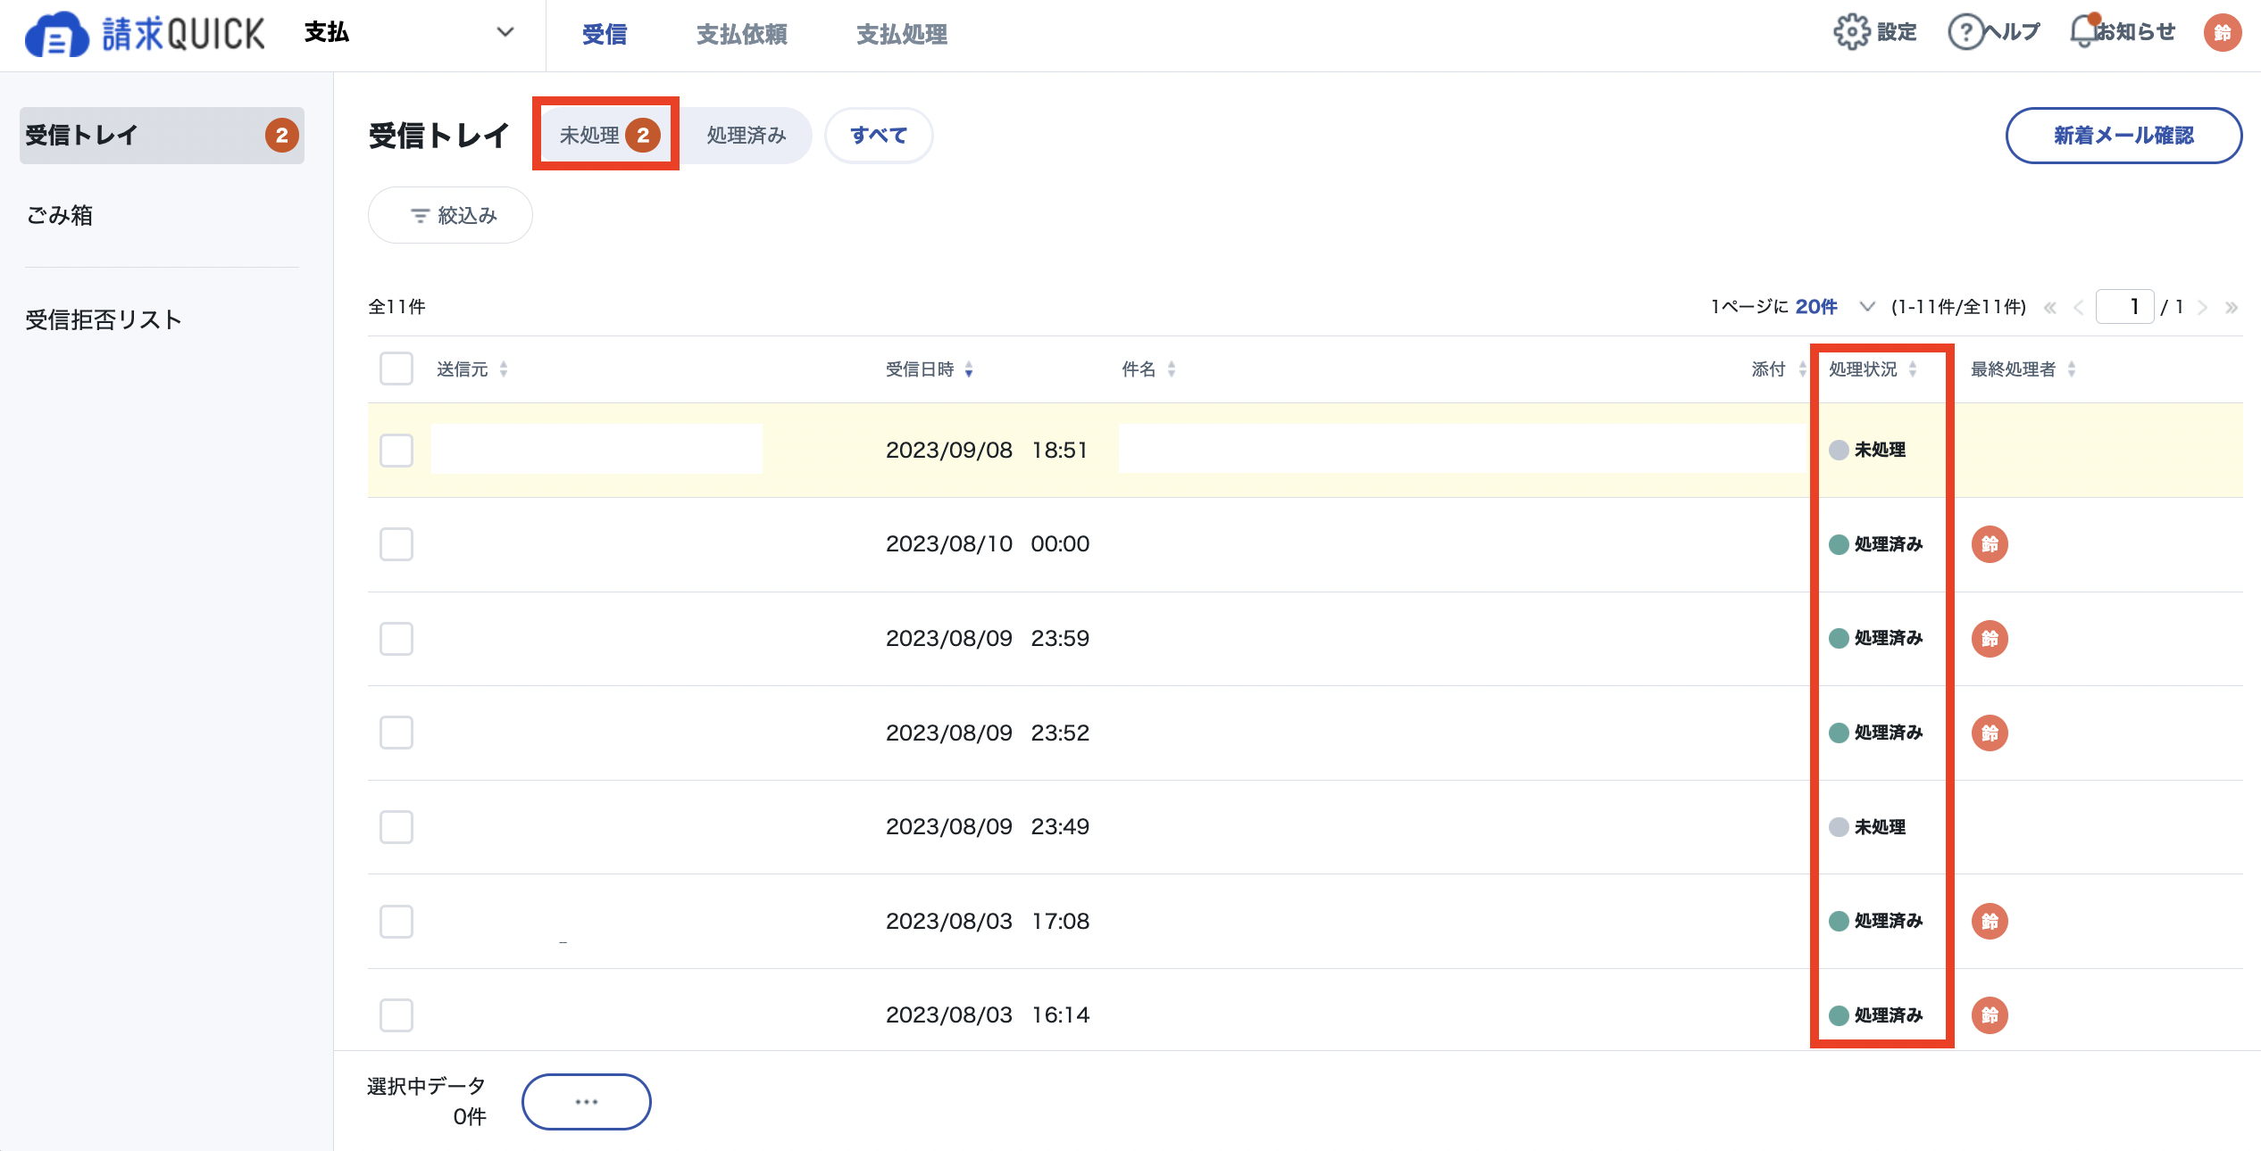Click the avatar in the 2023/08/03 16:14 row

coord(1990,1015)
